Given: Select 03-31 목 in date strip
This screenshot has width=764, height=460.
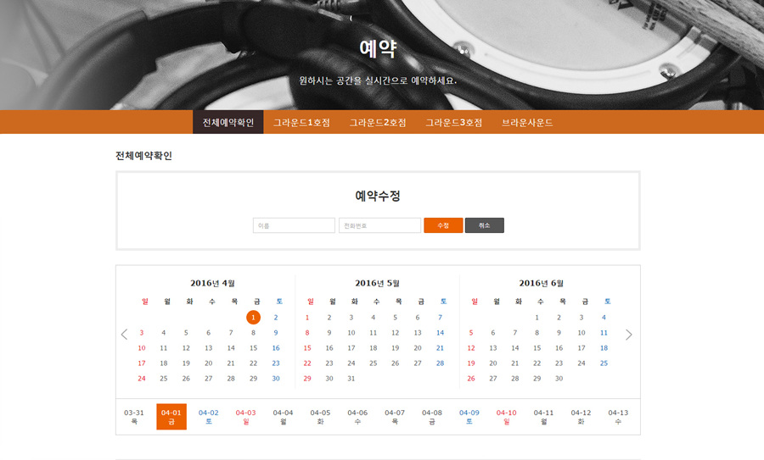Looking at the screenshot, I should pos(134,417).
